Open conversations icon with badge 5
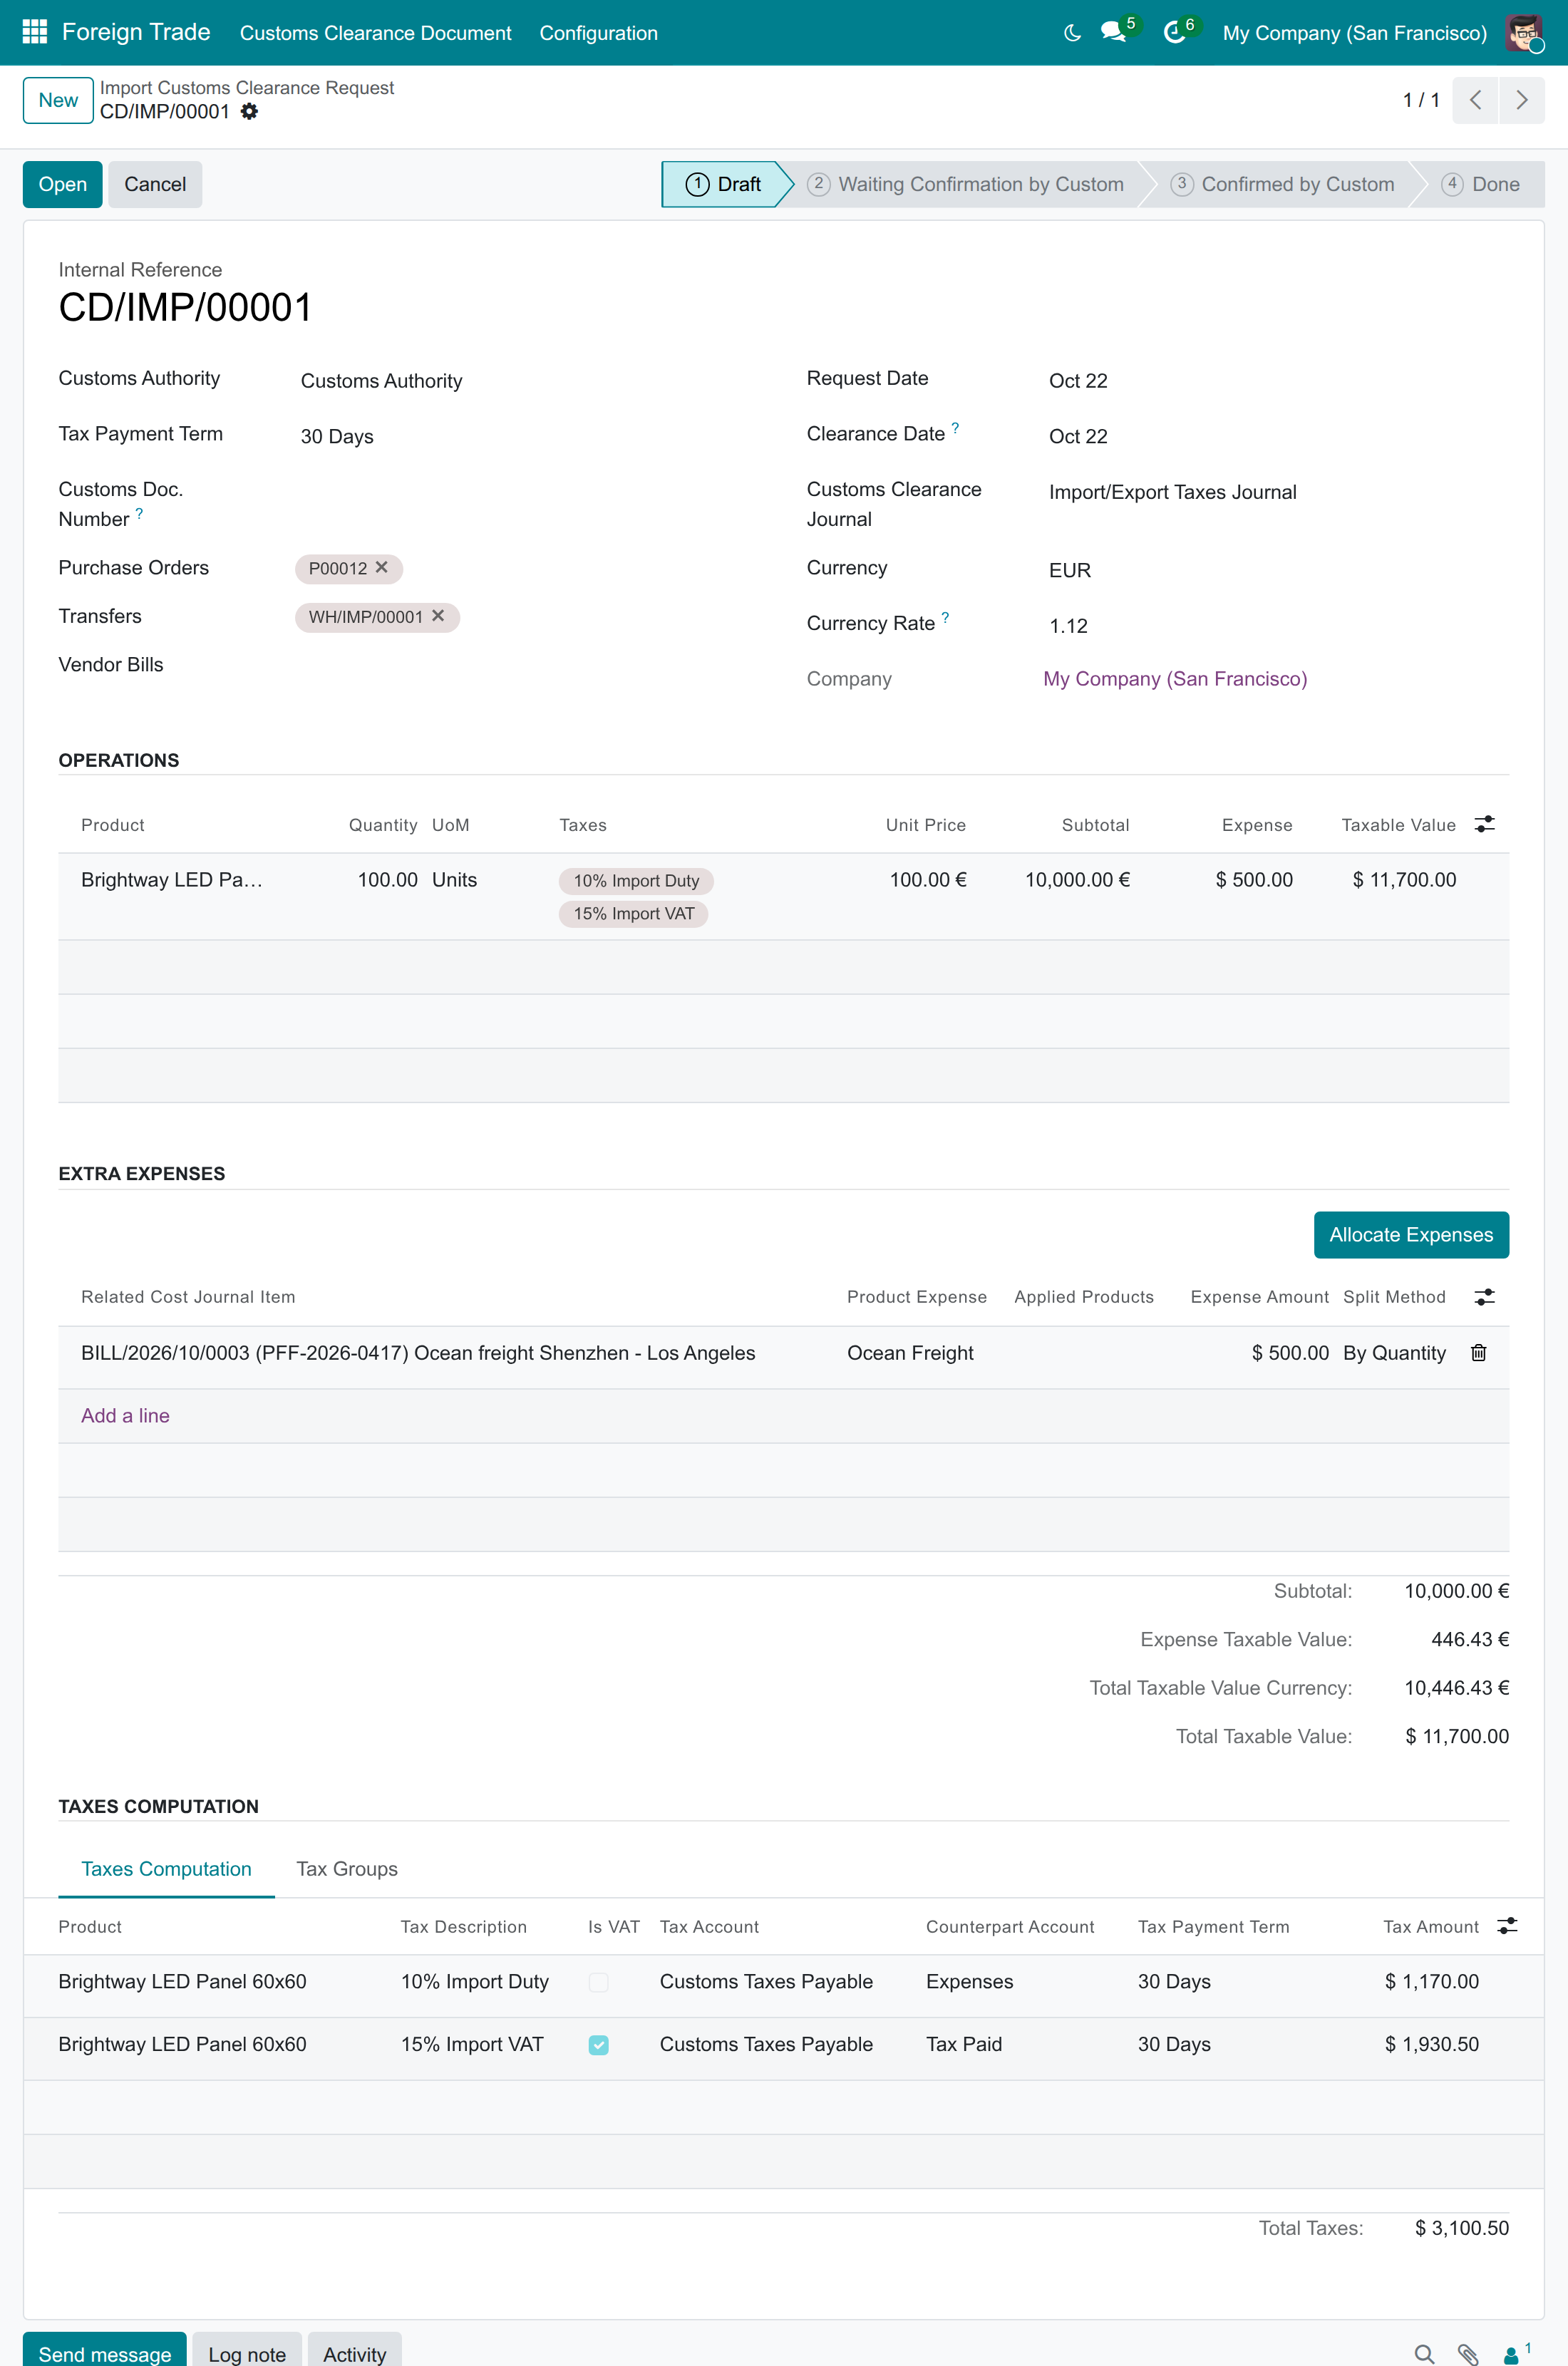 (1114, 32)
